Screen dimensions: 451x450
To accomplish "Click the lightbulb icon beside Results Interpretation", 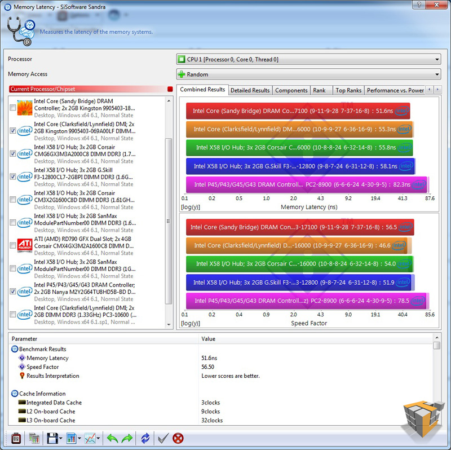I will [22, 376].
